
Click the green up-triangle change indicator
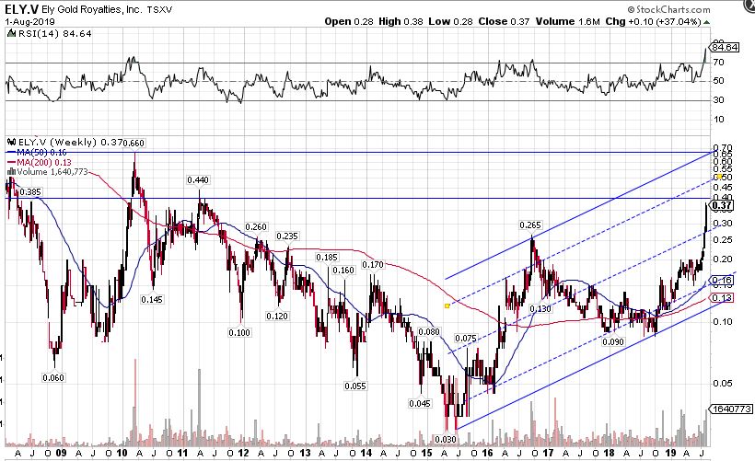point(706,22)
